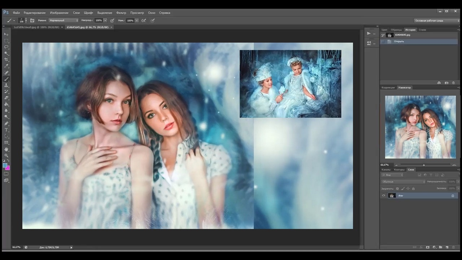Viewport: 462px width, 260px height.
Task: Open the status bar info arrow menu
Action: [71, 247]
